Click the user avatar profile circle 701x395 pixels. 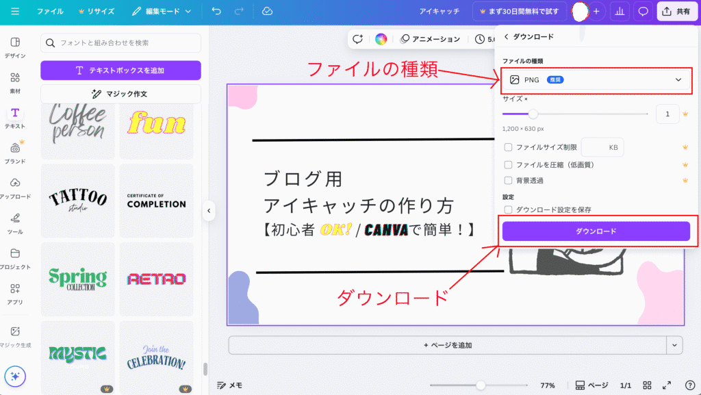click(580, 11)
